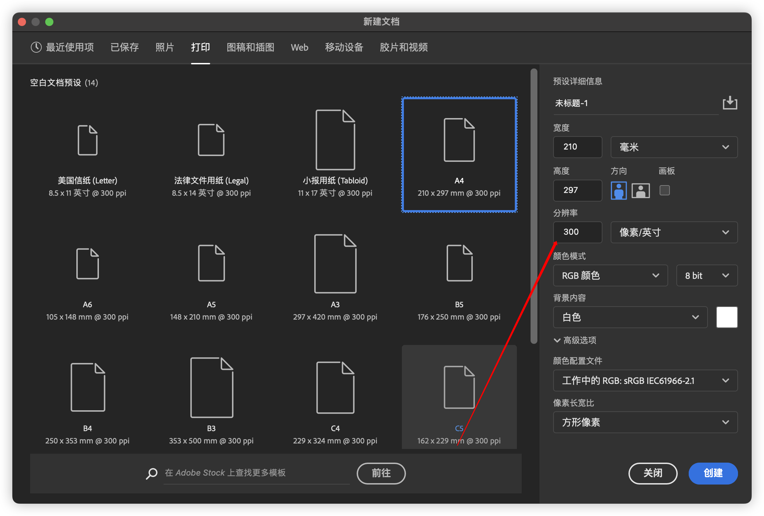Select the B3 preset document icon
This screenshot has width=764, height=516.
(x=211, y=387)
